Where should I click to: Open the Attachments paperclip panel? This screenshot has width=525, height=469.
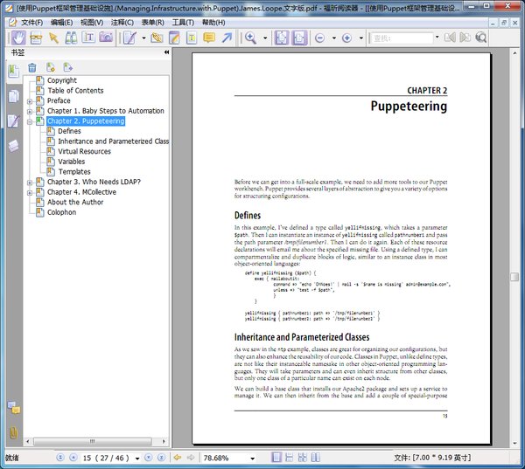tap(13, 433)
